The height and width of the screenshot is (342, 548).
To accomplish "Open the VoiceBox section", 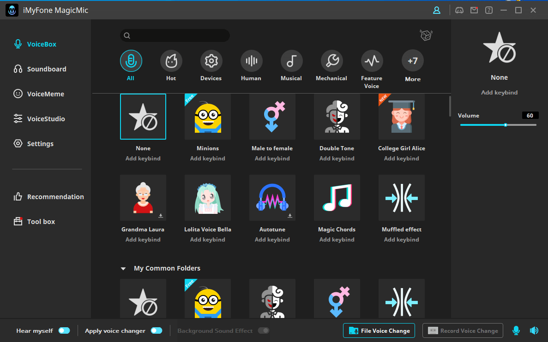I will tap(35, 44).
